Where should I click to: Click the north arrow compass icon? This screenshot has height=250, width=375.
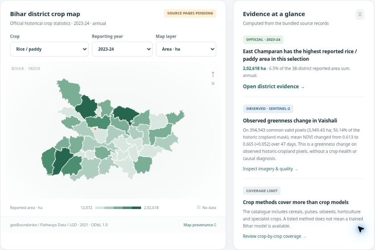[213, 78]
